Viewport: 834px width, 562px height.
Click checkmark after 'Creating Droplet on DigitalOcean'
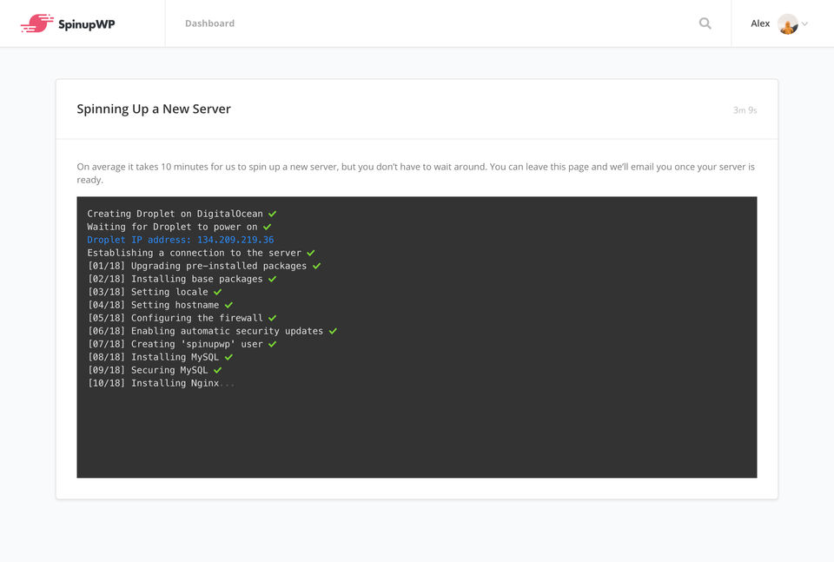272,214
